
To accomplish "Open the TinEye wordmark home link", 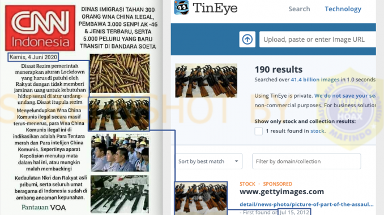I will coord(215,8).
